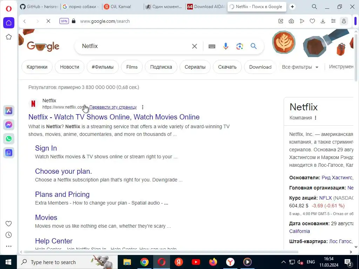Open the downloads panel
This screenshot has height=269, width=359.
pyautogui.click(x=323, y=21)
